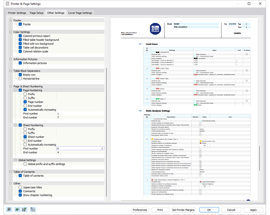This screenshot has width=270, height=215.
Task: Toggle the Page Numbering checkbox
Action: click(20, 90)
